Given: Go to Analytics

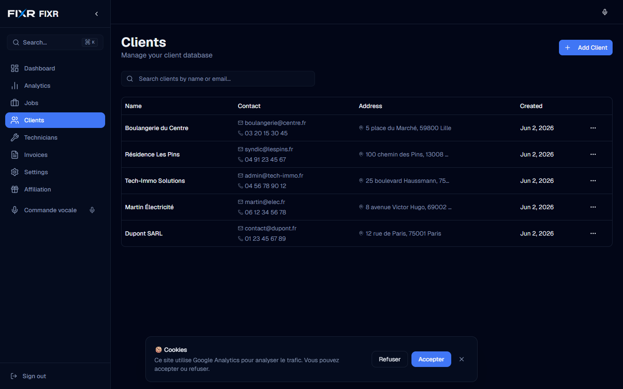Looking at the screenshot, I should click(x=55, y=86).
